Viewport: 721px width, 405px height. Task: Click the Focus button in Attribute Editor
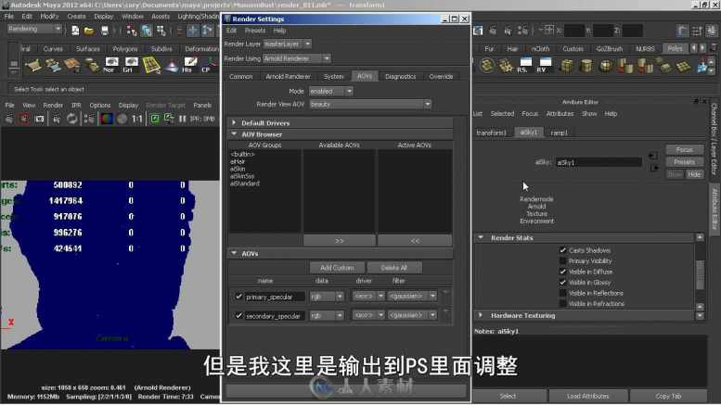tap(684, 150)
